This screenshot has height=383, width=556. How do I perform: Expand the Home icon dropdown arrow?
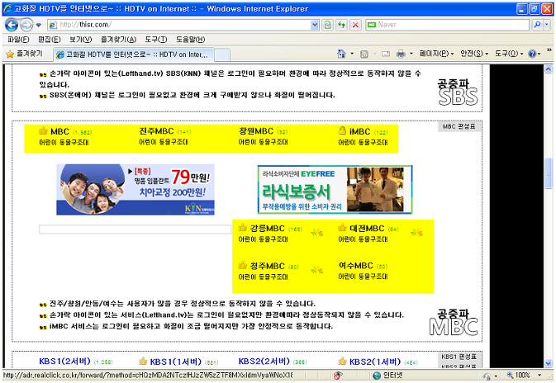tap(352, 54)
